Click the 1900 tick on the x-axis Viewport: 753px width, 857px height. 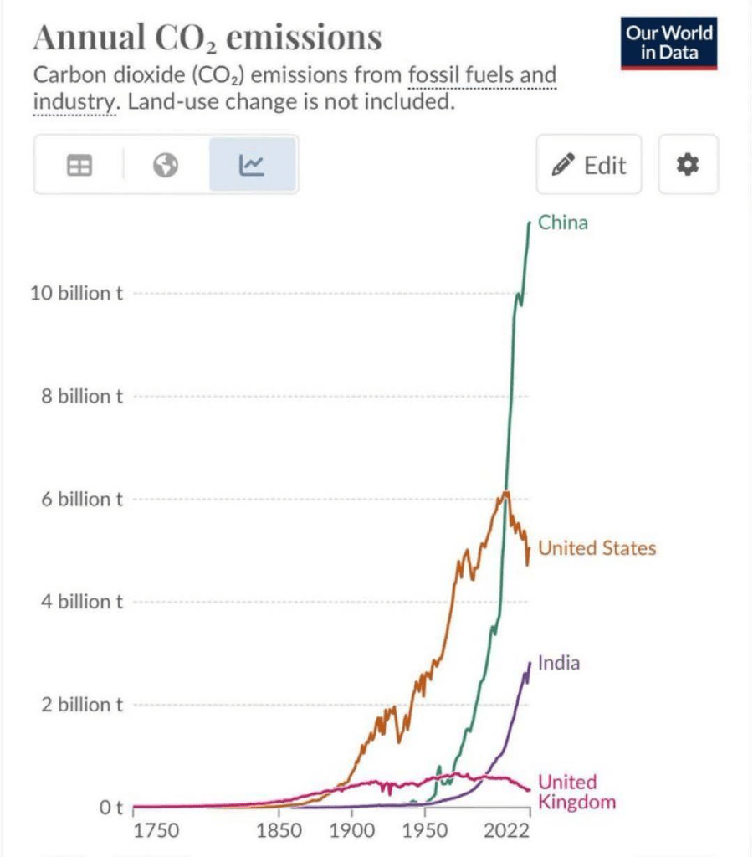click(352, 831)
